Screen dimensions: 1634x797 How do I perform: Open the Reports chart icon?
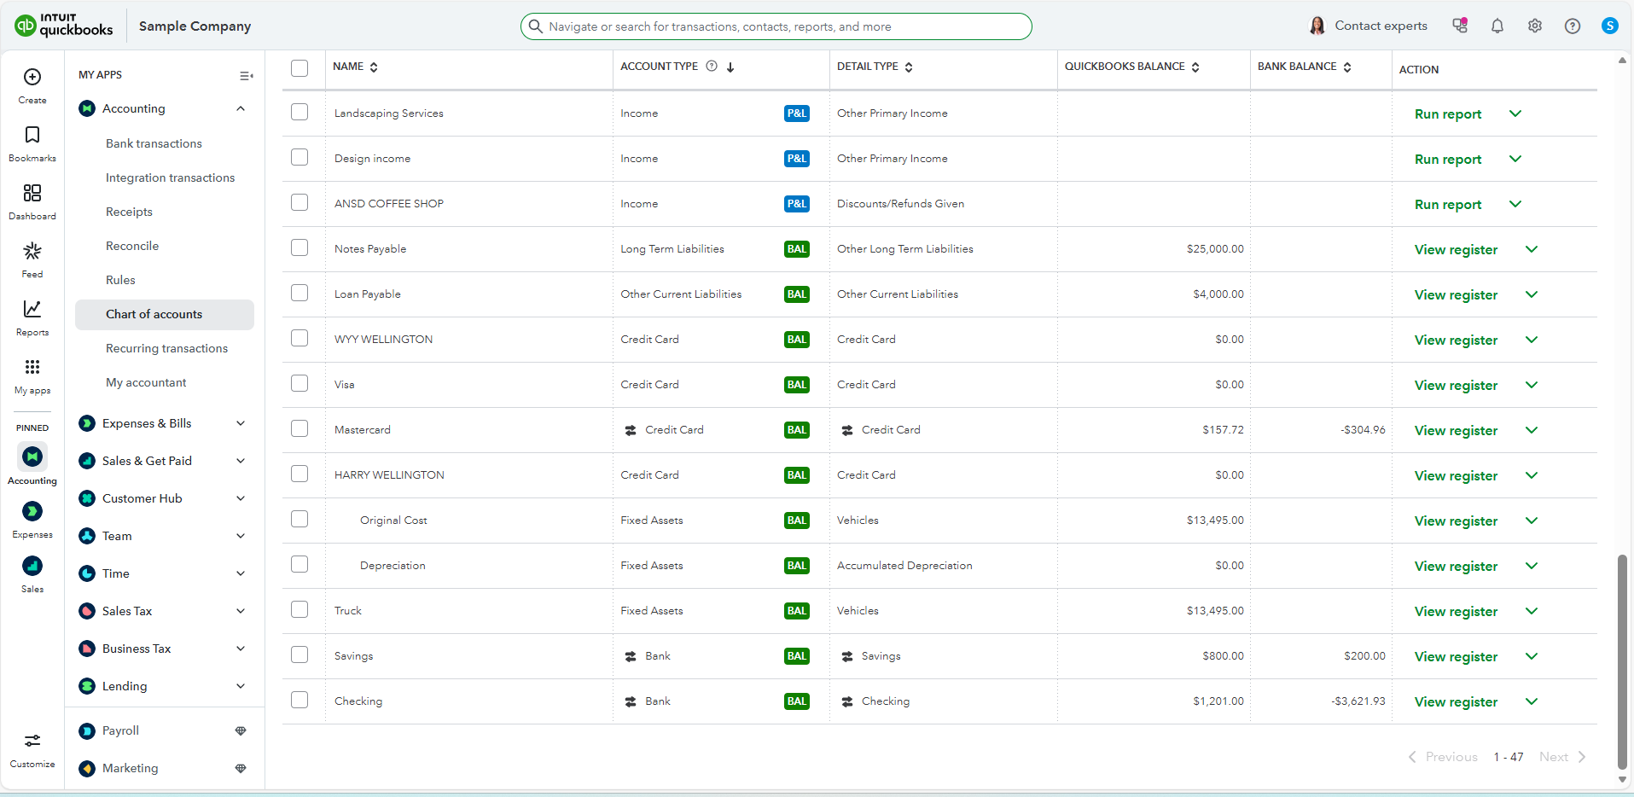click(32, 310)
